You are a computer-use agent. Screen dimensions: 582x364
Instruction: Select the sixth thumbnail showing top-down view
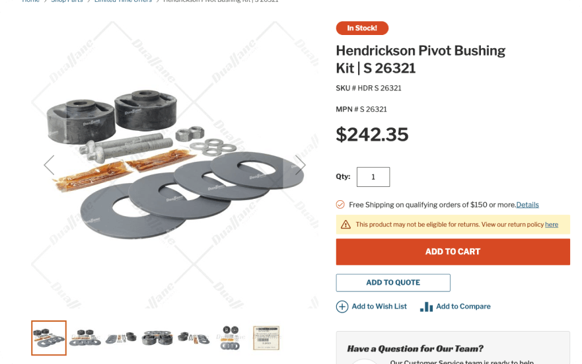pyautogui.click(x=230, y=338)
